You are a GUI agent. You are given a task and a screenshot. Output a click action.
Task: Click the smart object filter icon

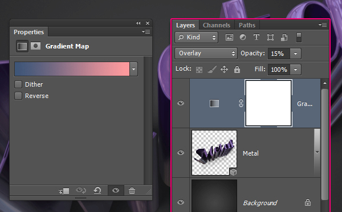(x=284, y=37)
